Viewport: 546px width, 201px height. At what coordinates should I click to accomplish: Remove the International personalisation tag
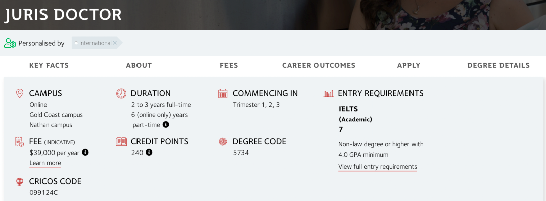click(115, 43)
